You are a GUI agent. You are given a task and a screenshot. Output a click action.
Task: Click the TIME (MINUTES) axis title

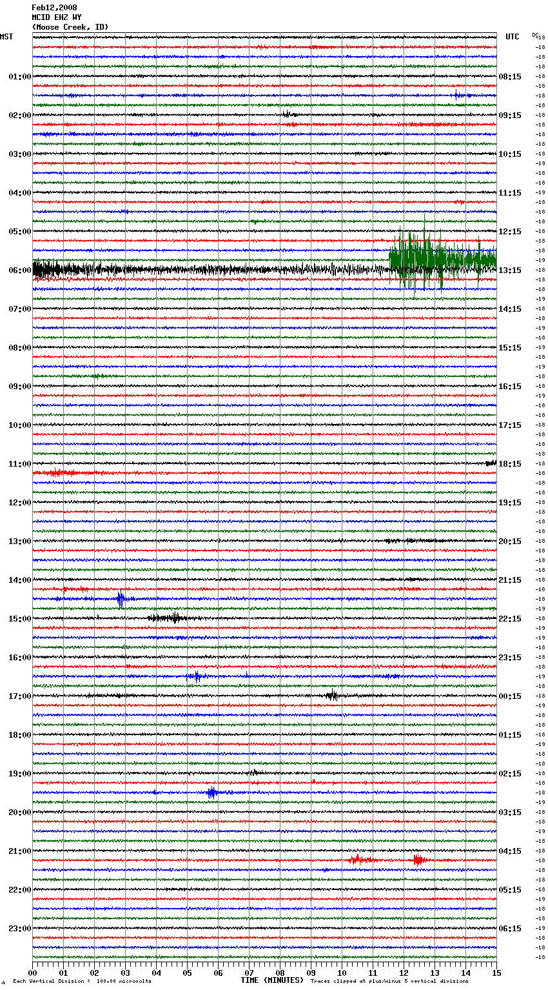coord(272,980)
